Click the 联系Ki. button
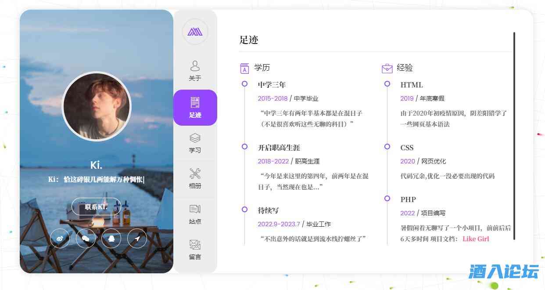 (96, 207)
